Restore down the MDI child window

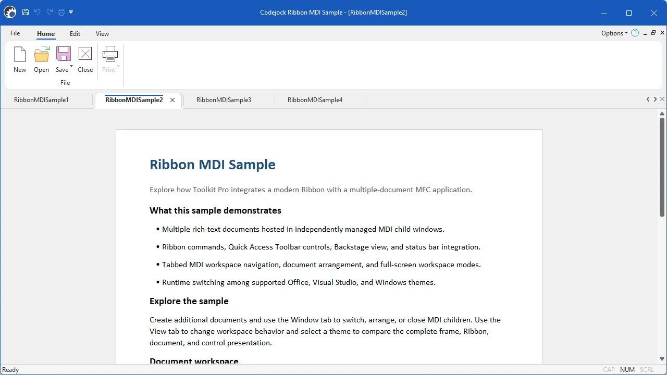click(653, 33)
